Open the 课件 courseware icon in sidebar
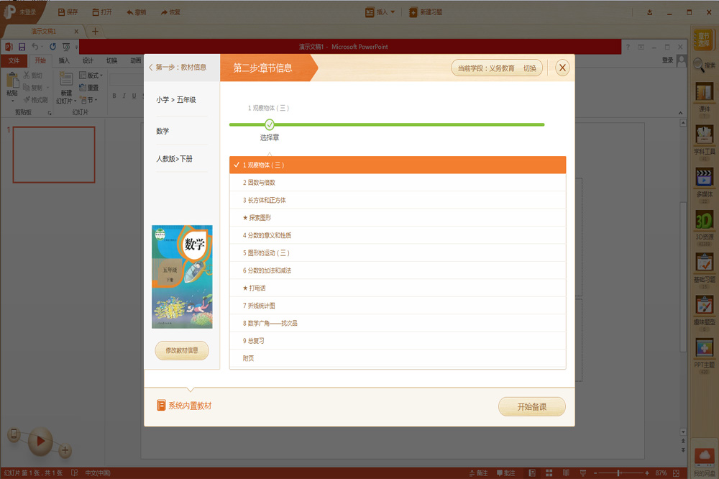Image resolution: width=719 pixels, height=479 pixels. 704,92
